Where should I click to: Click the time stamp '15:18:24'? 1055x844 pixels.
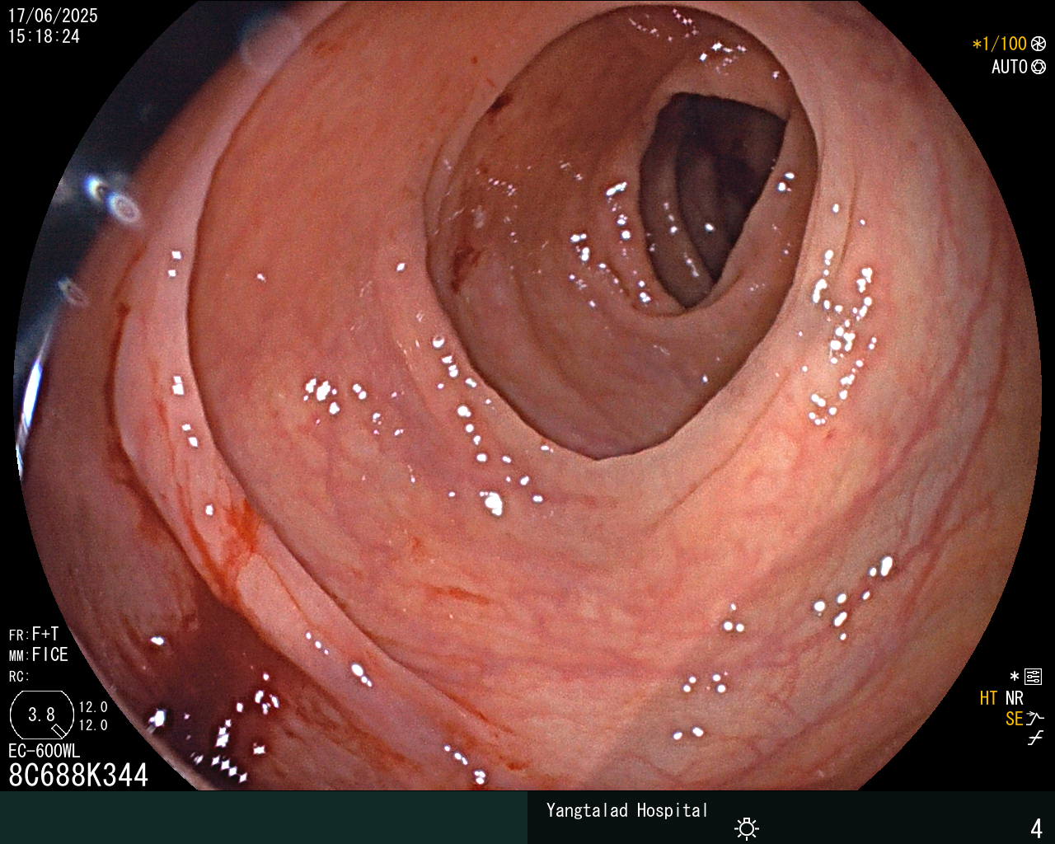44,36
